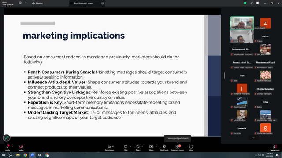The height and width of the screenshot is (158, 282).
Task: Select Bayu Nimpuno's video thumbnail
Action: 242,23
